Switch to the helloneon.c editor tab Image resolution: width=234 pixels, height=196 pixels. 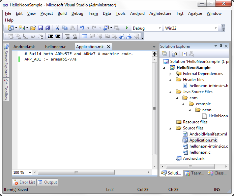tap(56, 47)
